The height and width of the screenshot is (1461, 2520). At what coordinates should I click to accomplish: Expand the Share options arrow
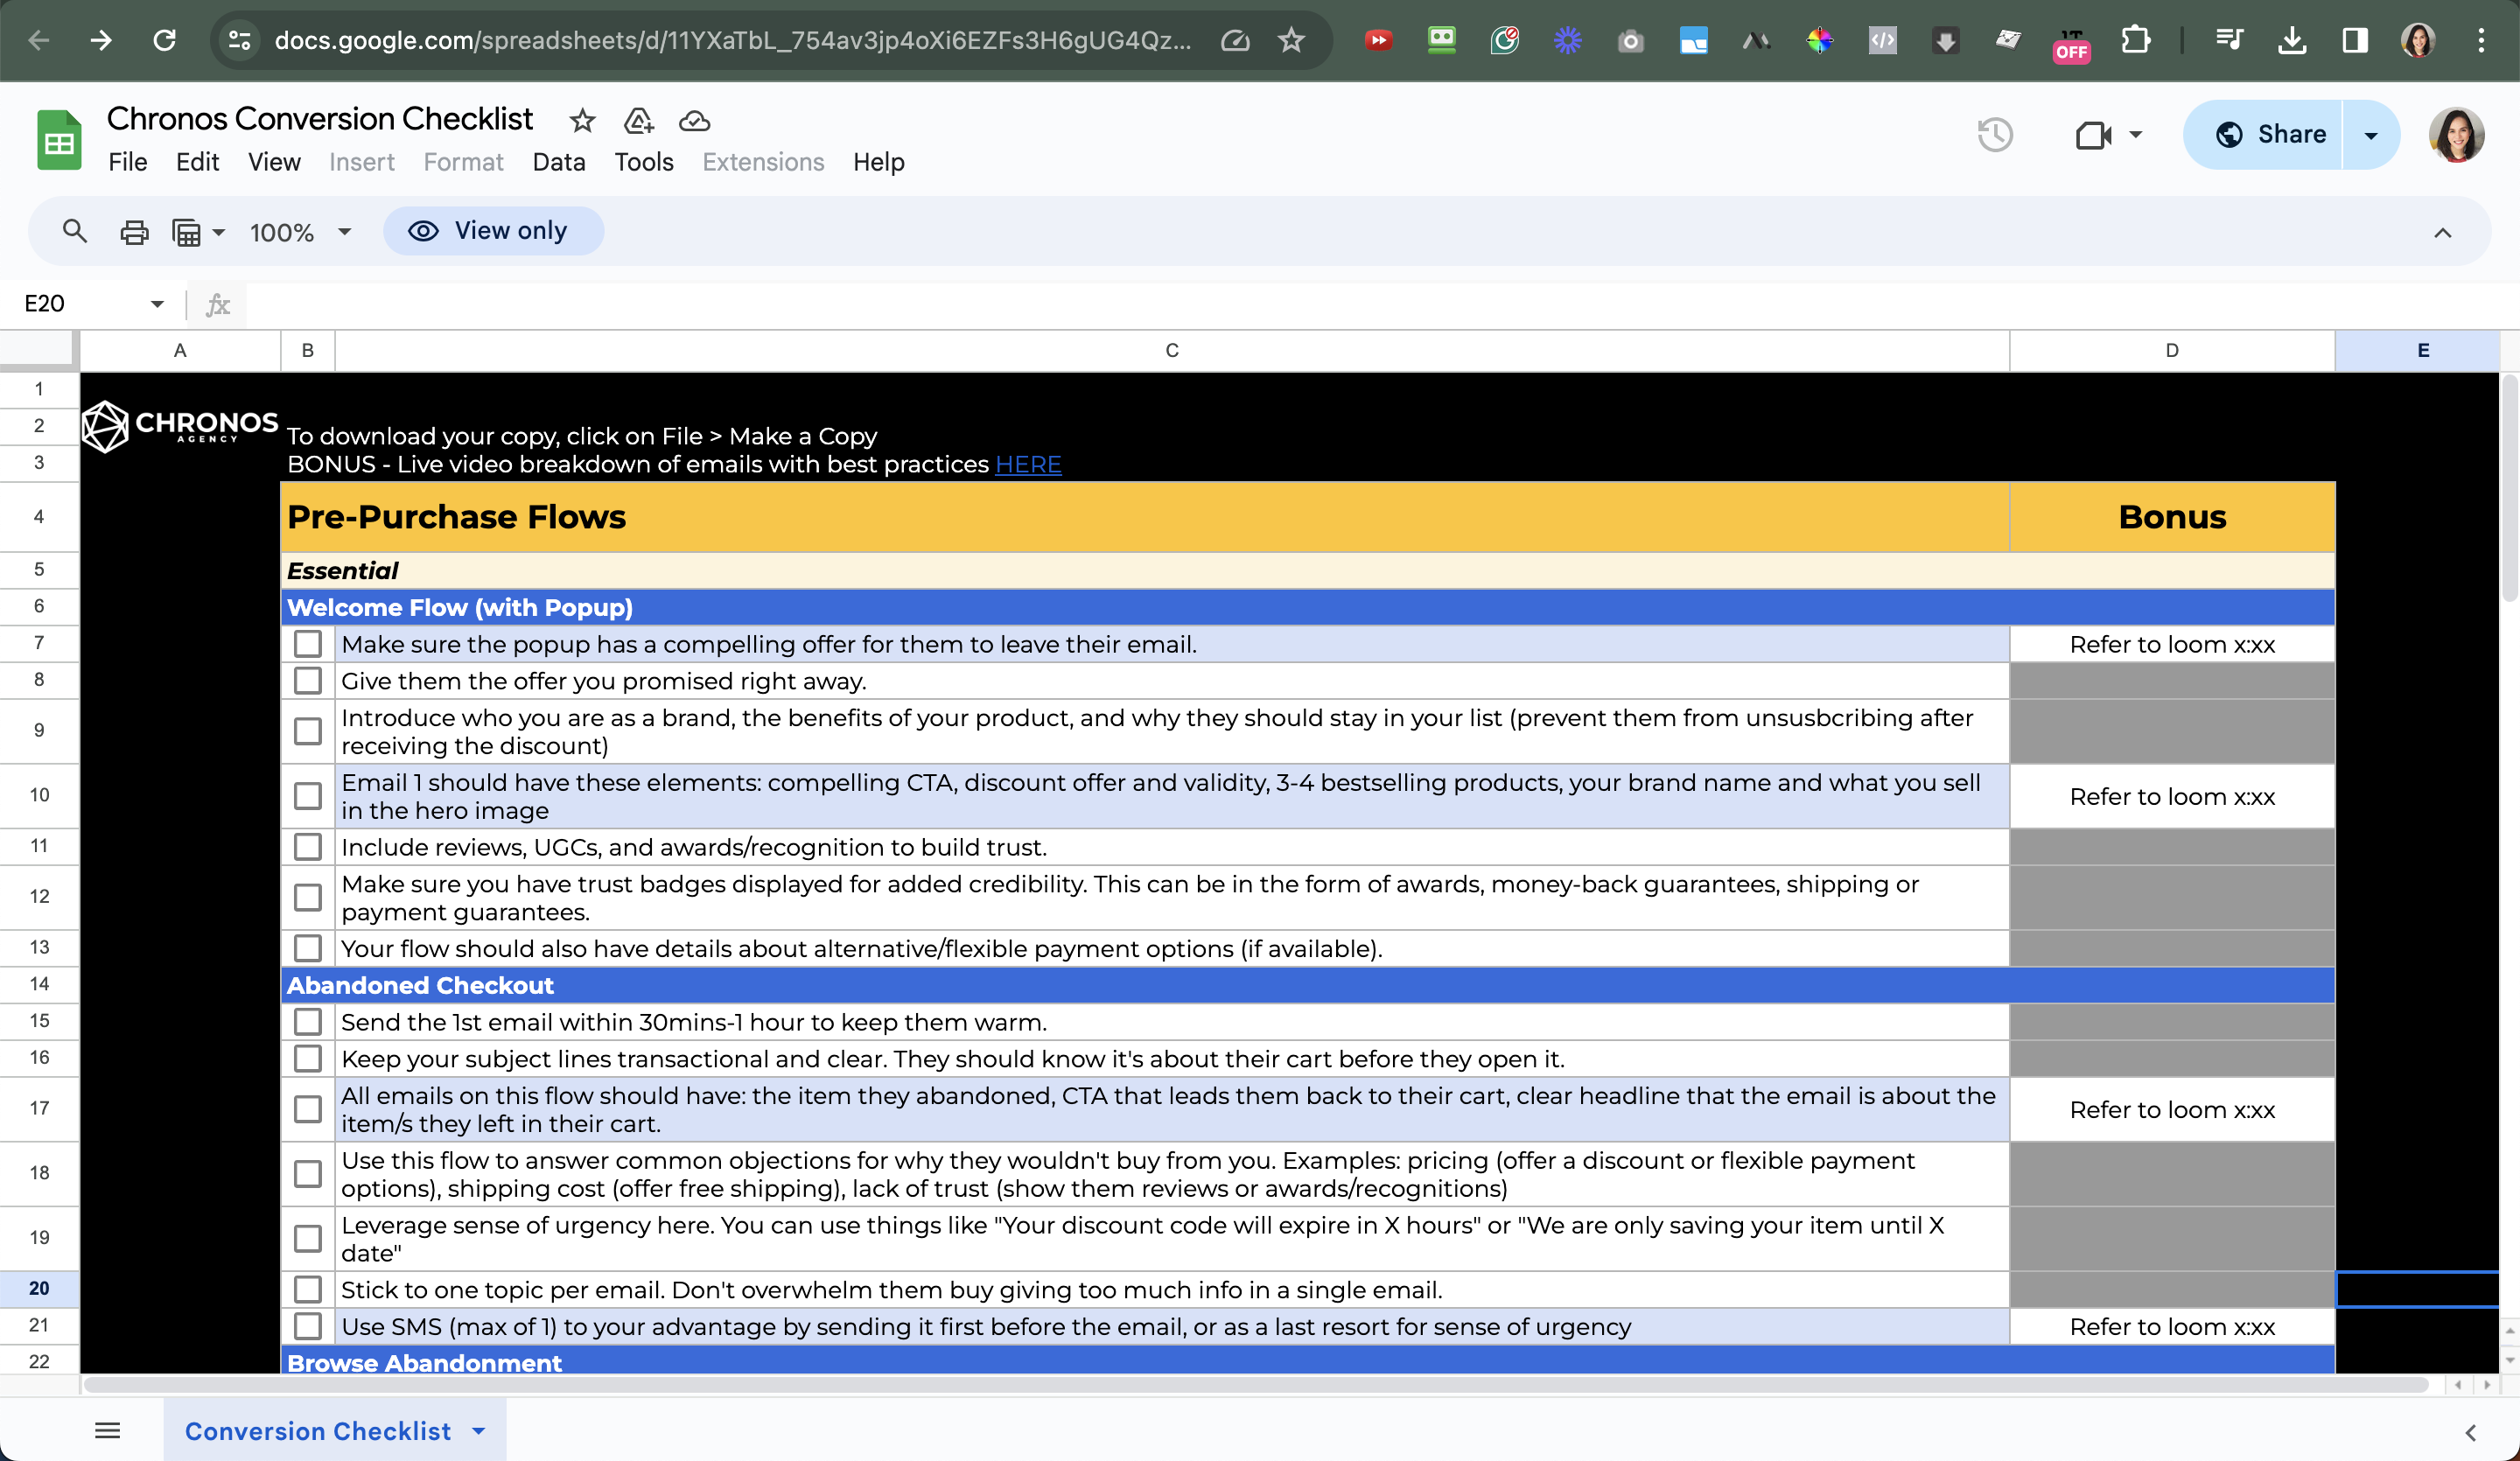point(2371,134)
